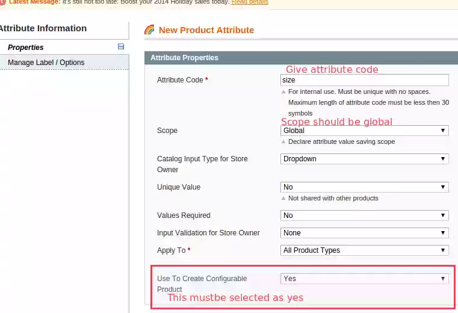Open Catalog Input Type dropdown
Image resolution: width=458 pixels, height=313 pixels.
click(x=365, y=159)
